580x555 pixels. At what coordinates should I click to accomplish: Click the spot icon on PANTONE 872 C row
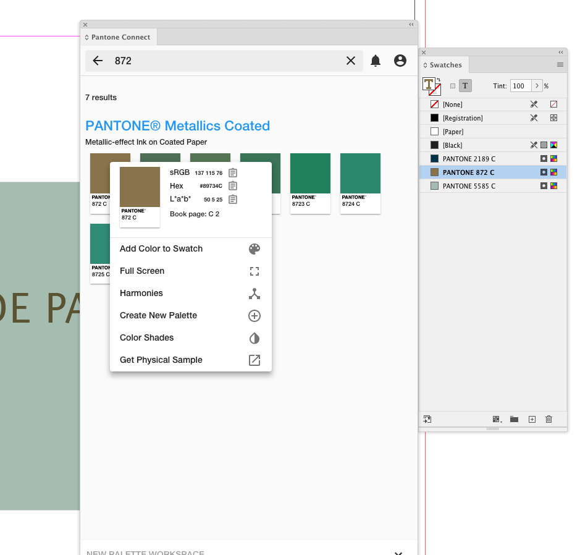pyautogui.click(x=544, y=172)
